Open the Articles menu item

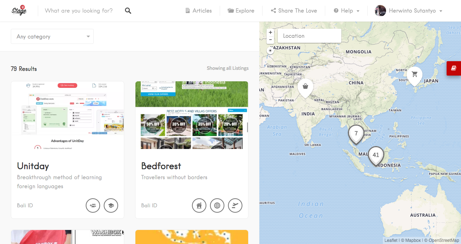point(198,11)
